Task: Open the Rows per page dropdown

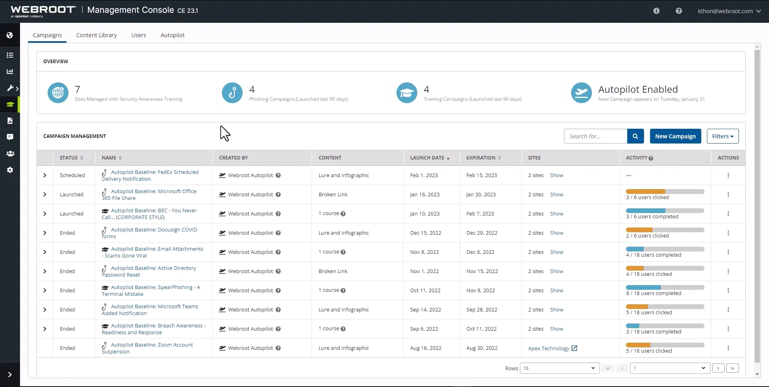Action: [559, 368]
